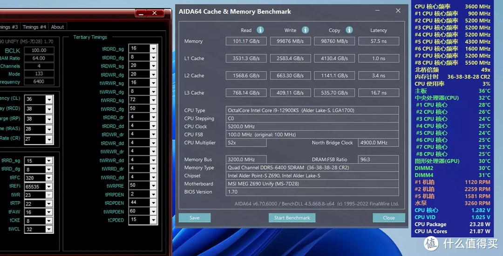The image size is (503, 256).
Task: Click the RAM Ratio field showing 64.00
Action: [39, 58]
